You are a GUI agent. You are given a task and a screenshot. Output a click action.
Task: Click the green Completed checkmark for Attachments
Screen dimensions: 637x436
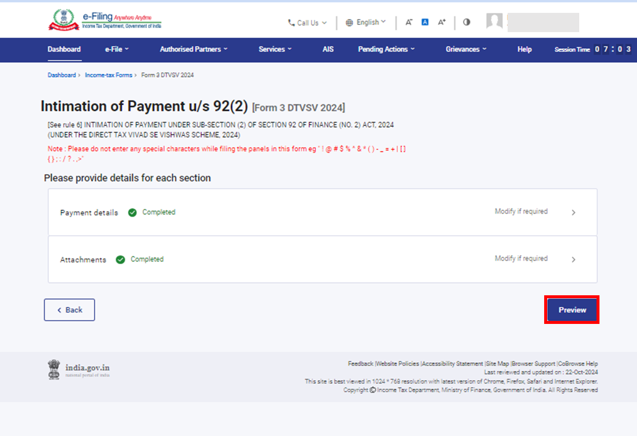[x=121, y=259]
